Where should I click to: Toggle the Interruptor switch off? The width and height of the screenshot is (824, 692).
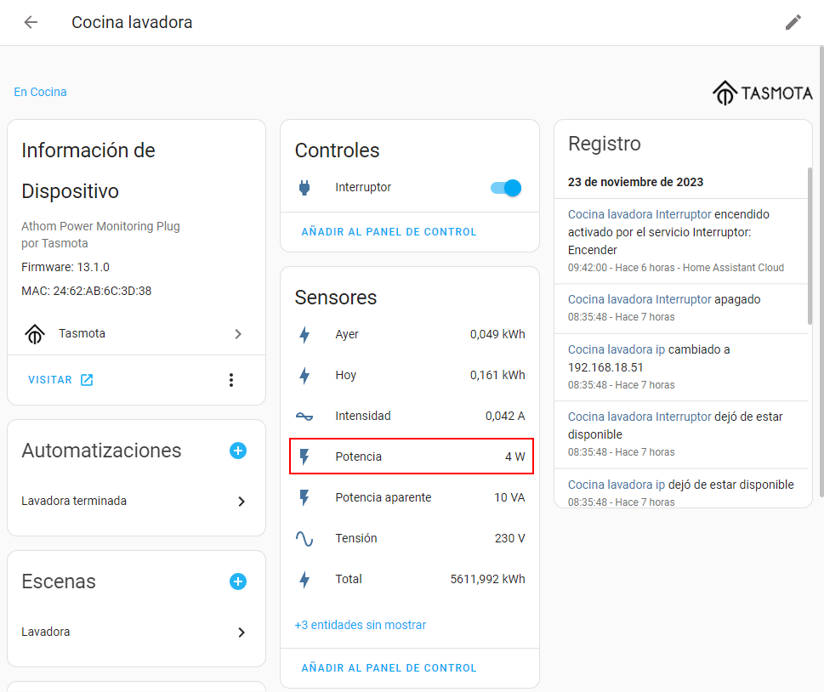pos(506,188)
